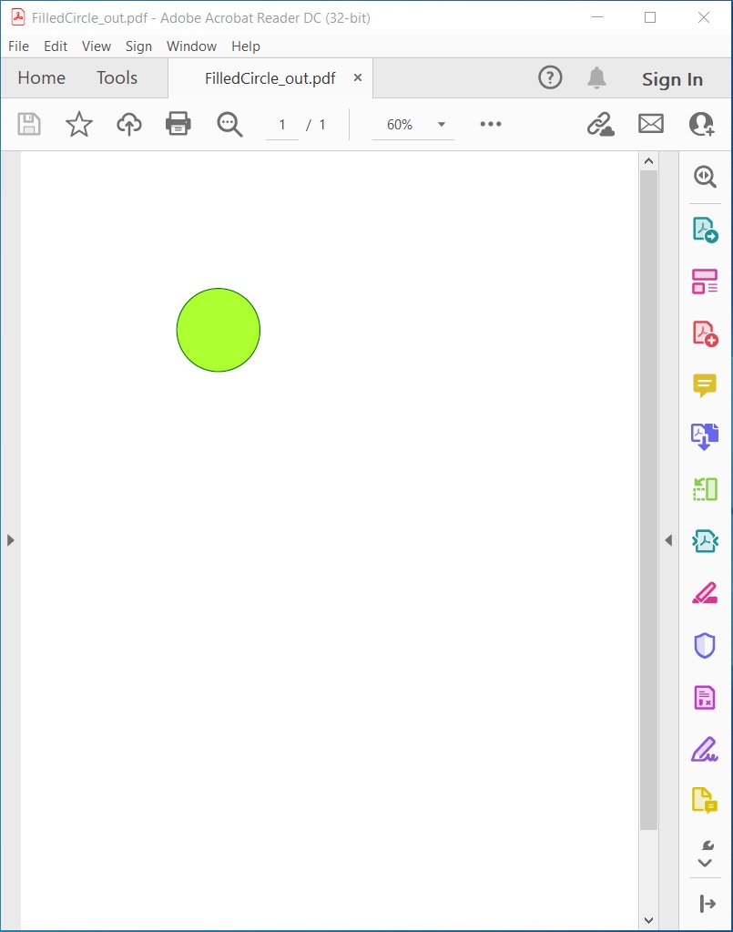Open the Comment tool
This screenshot has width=733, height=932.
point(705,384)
